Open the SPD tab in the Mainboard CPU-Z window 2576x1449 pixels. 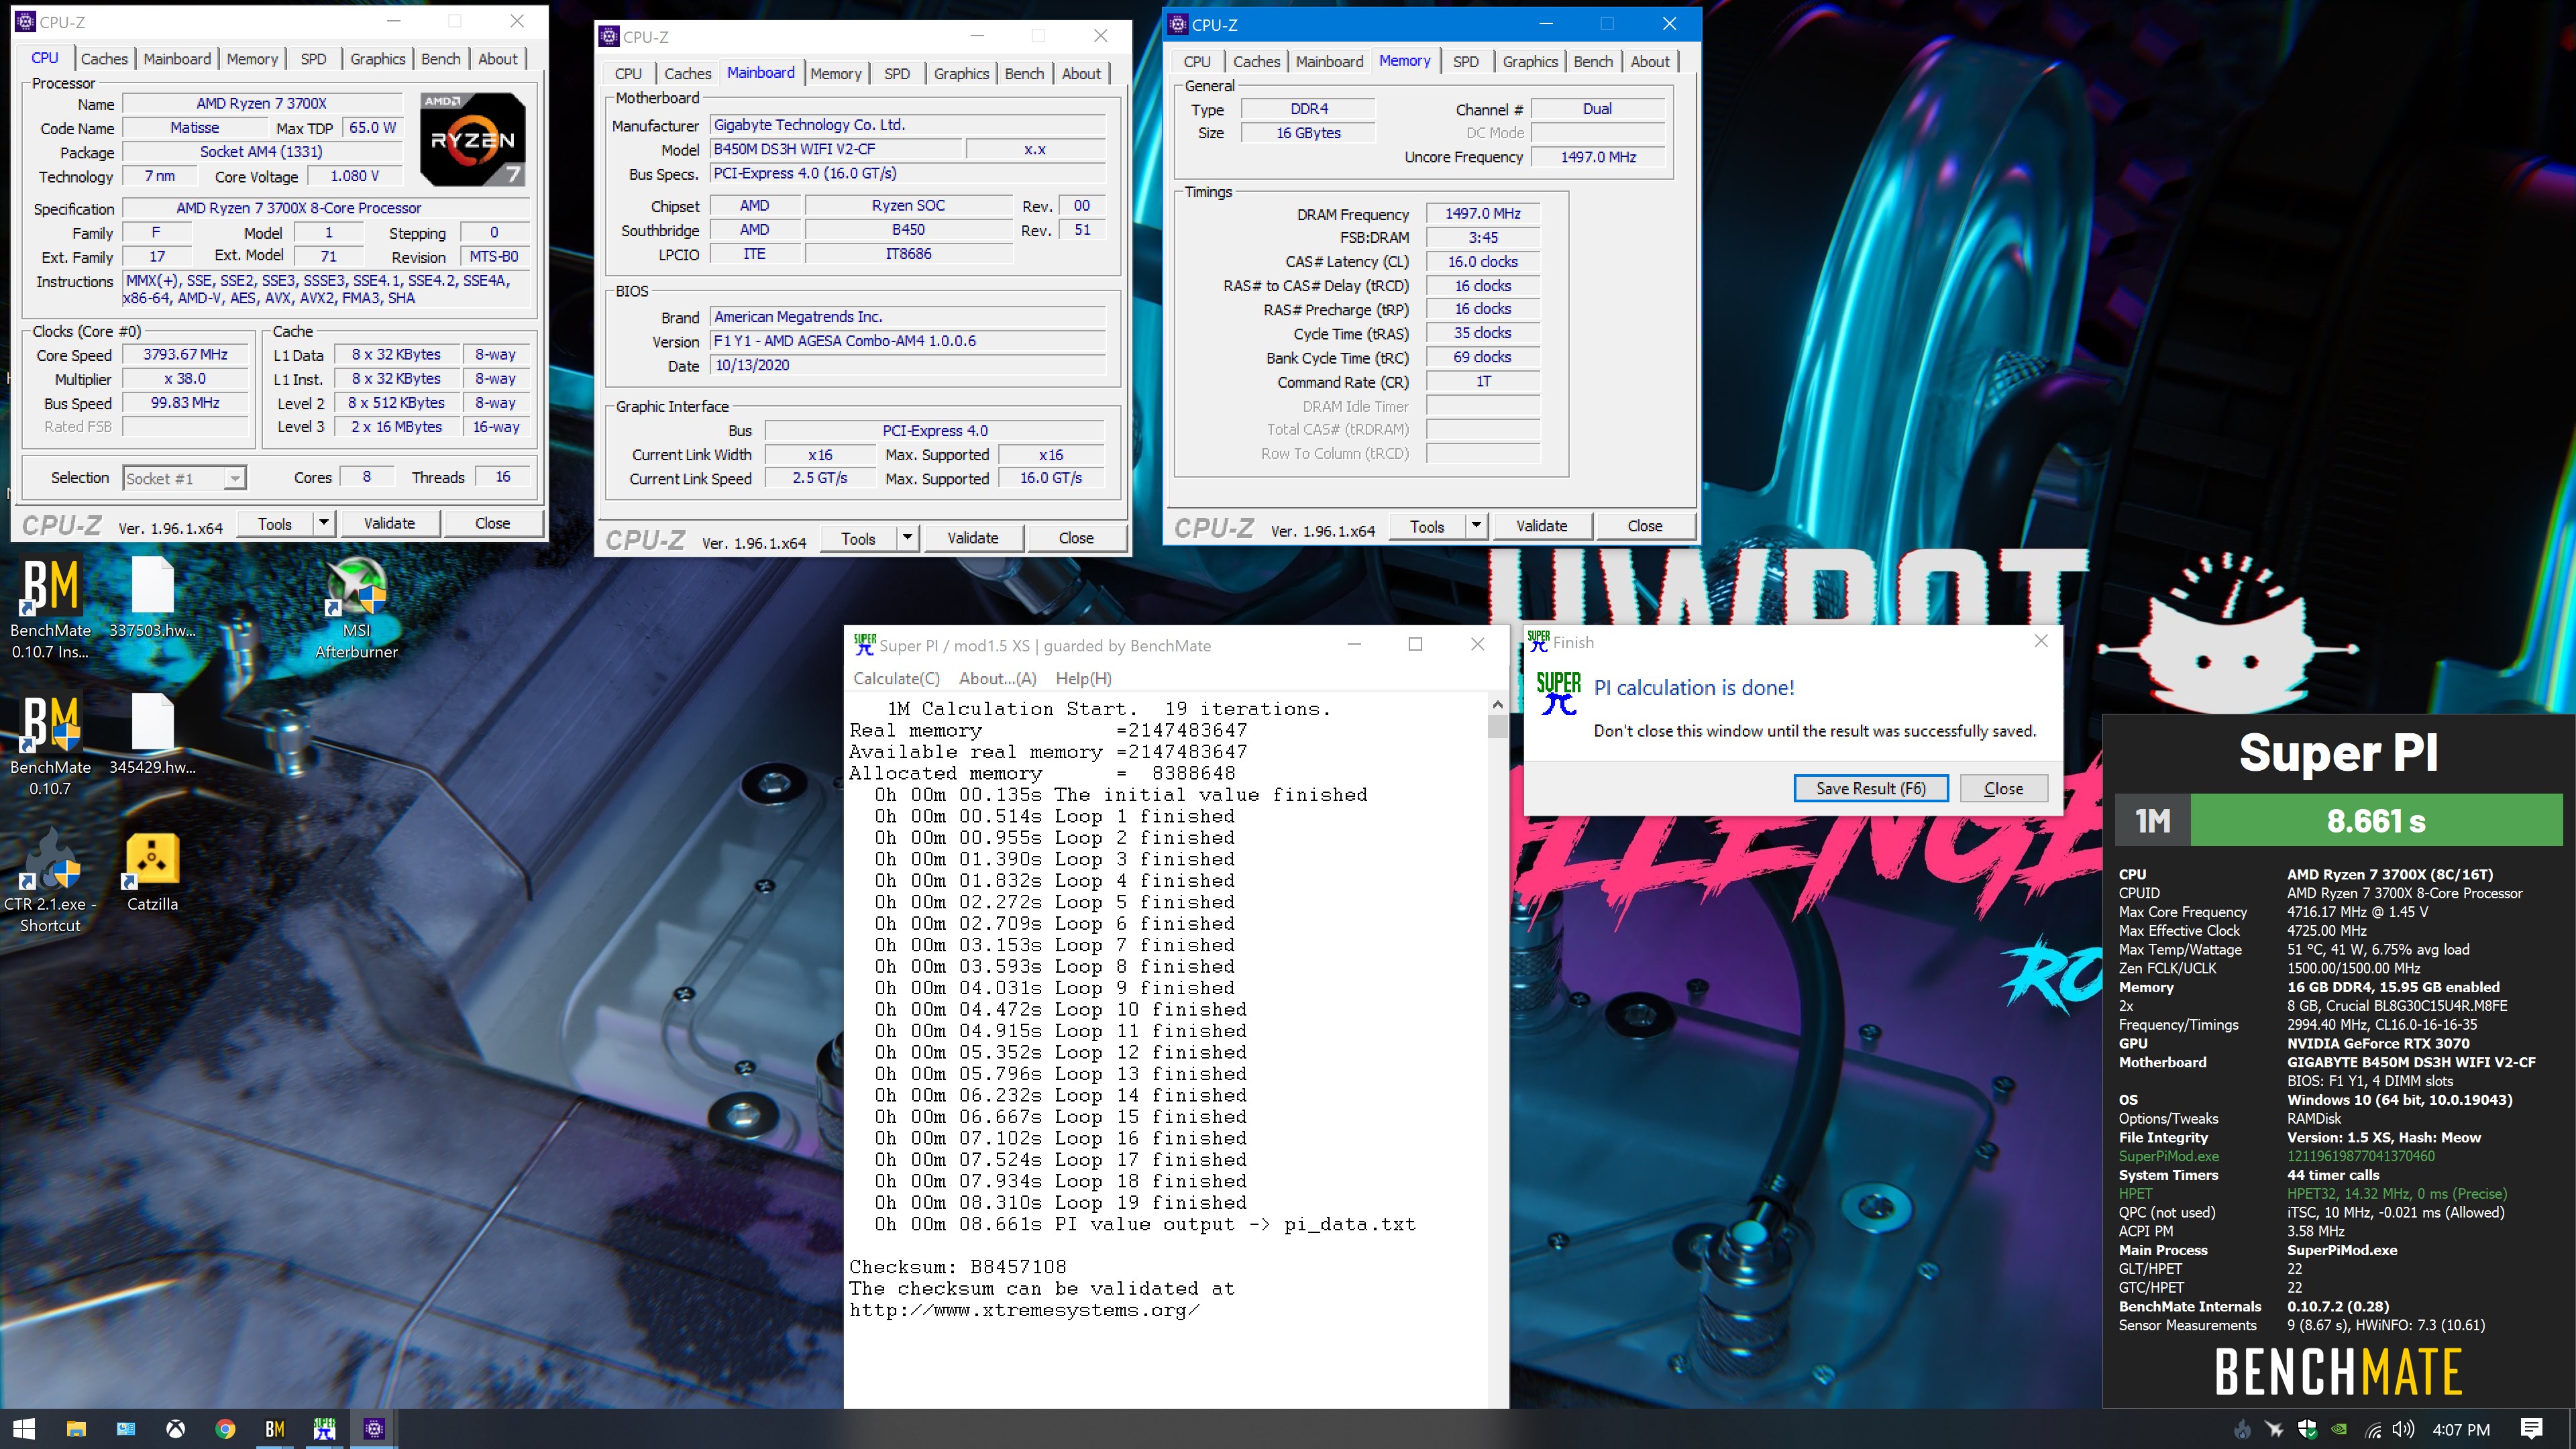pyautogui.click(x=897, y=74)
